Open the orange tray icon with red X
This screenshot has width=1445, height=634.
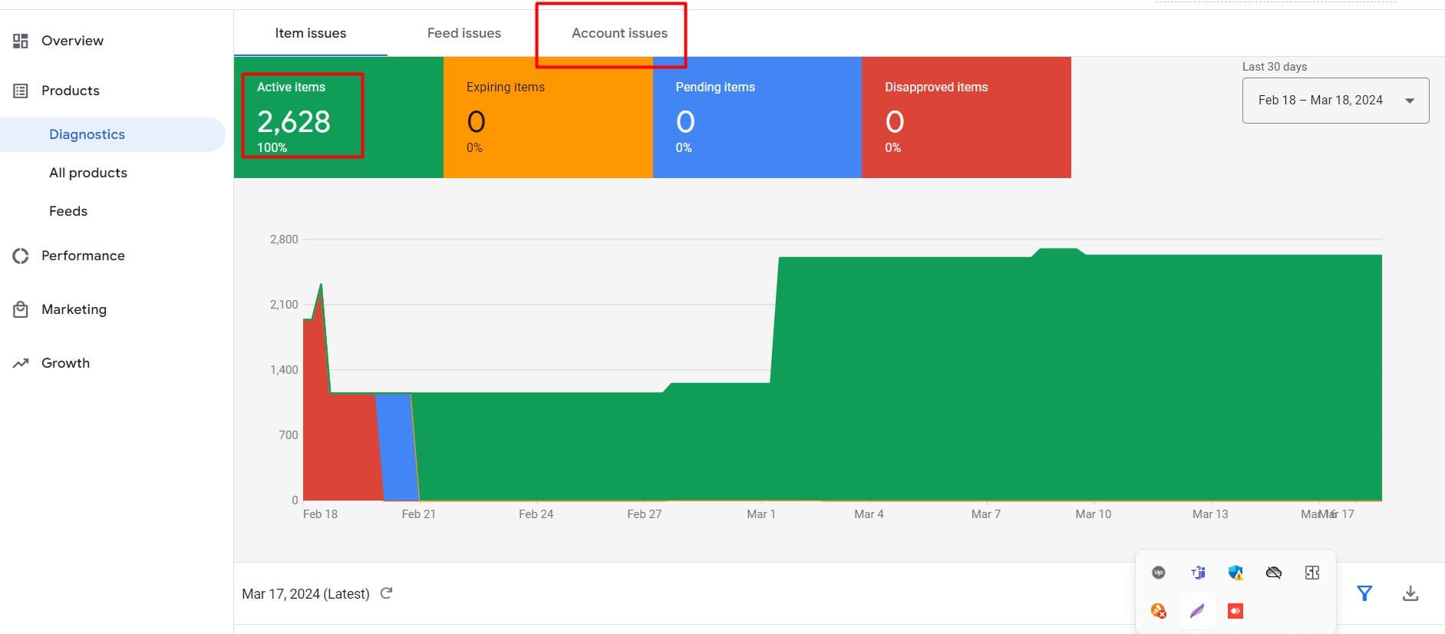[1159, 611]
